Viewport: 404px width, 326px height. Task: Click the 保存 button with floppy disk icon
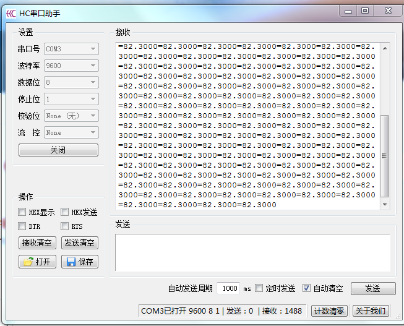[x=80, y=262]
